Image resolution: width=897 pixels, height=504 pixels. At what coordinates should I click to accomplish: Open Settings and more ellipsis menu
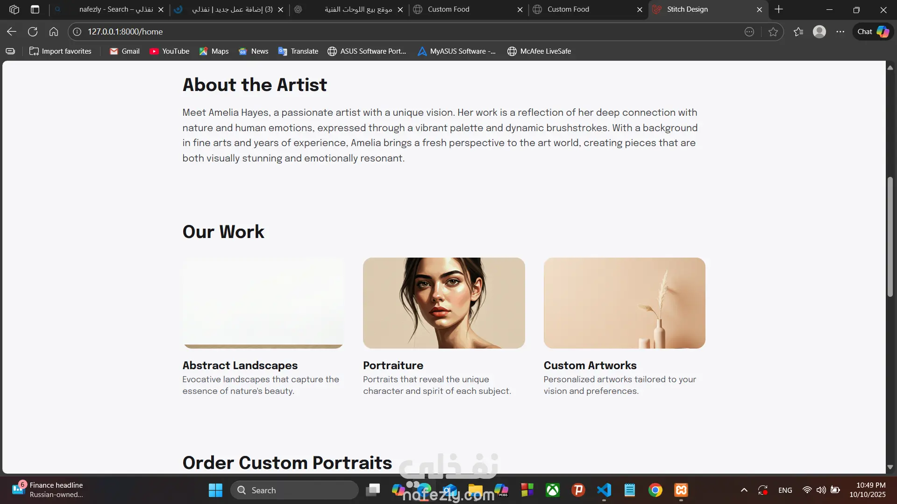840,32
